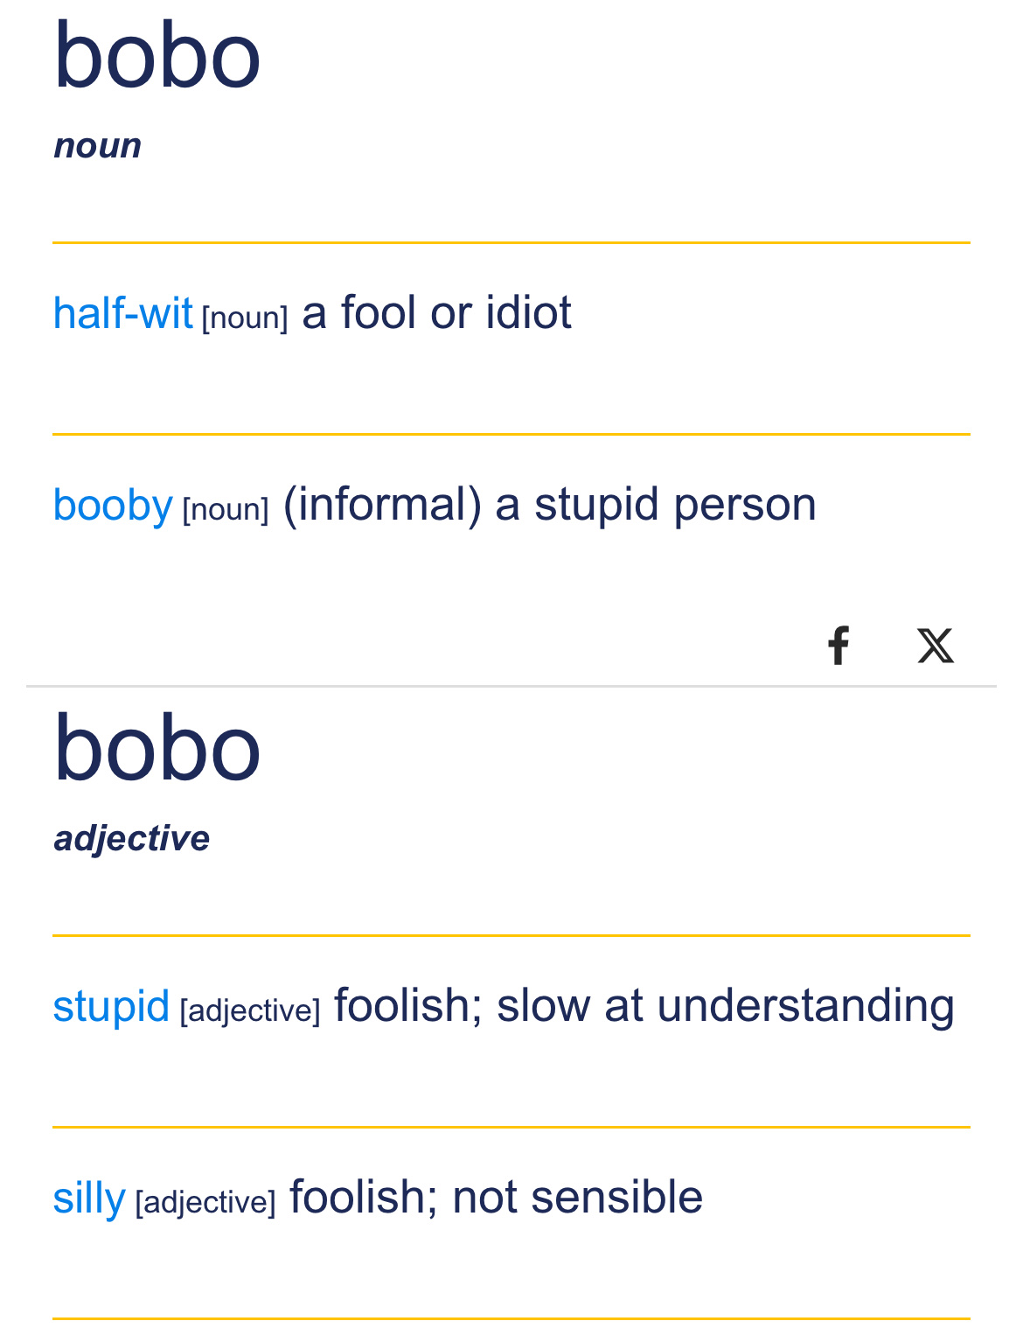Open the half-wit translation link
This screenshot has height=1328, width=1023.
[x=122, y=313]
